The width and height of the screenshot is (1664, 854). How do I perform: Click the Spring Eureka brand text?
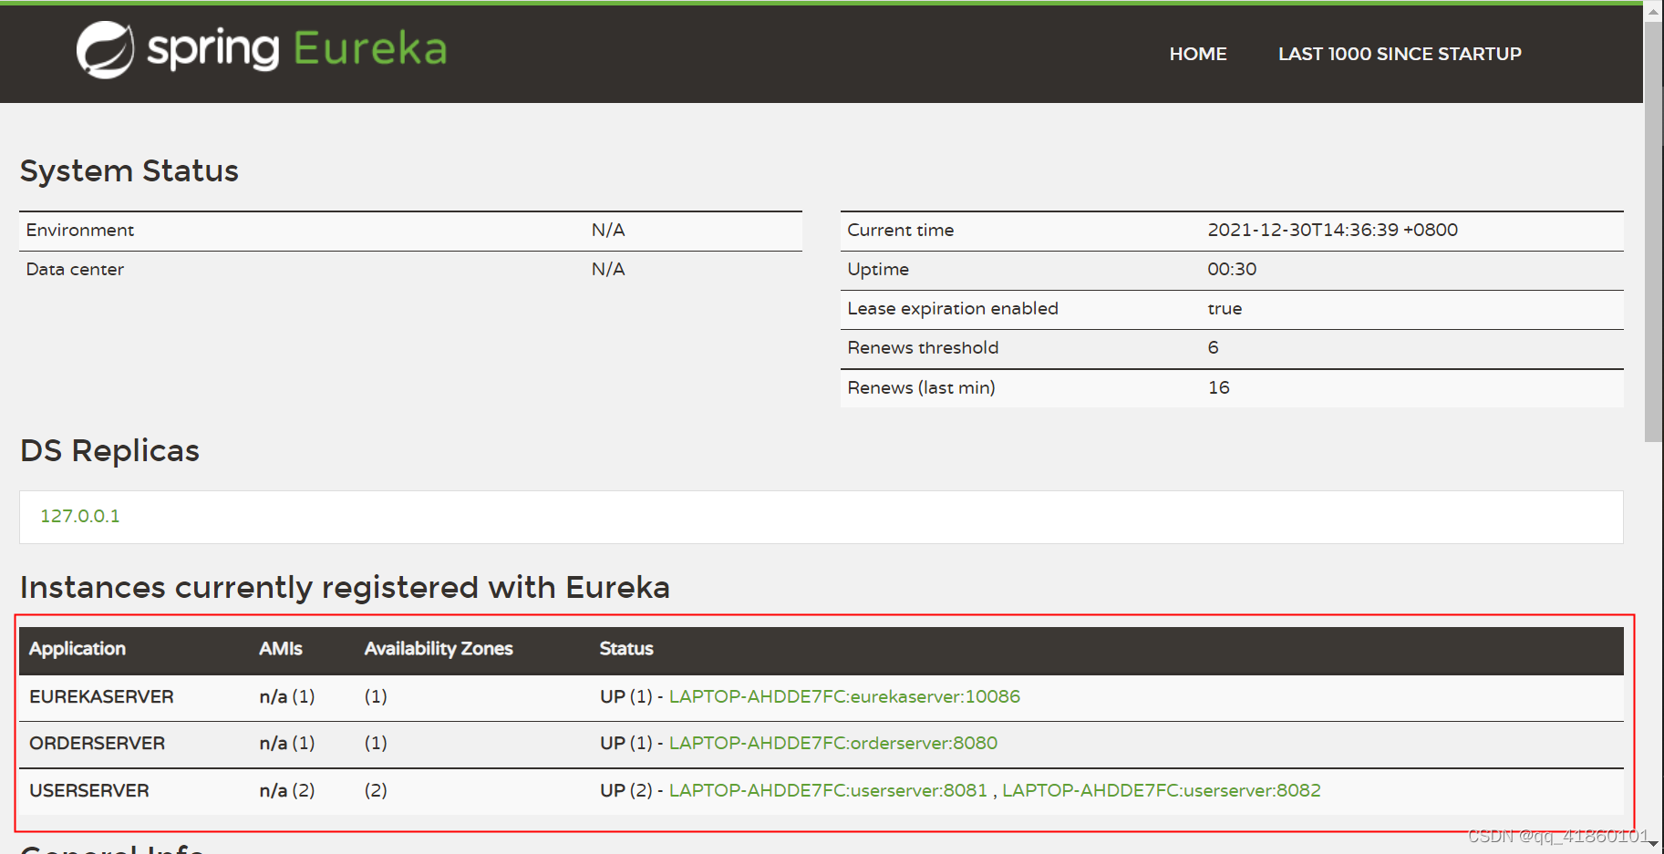tap(296, 49)
